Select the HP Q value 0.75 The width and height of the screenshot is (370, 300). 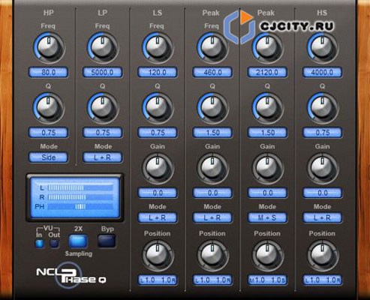click(x=48, y=133)
